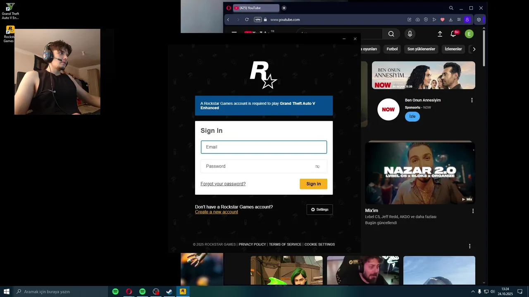The height and width of the screenshot is (297, 529).
Task: Click Opera tab search magnifier icon
Action: tap(451, 8)
